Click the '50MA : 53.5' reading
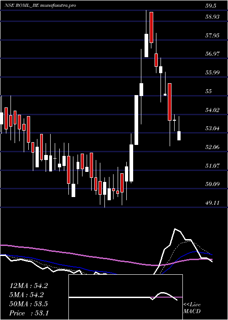 pos(29,304)
